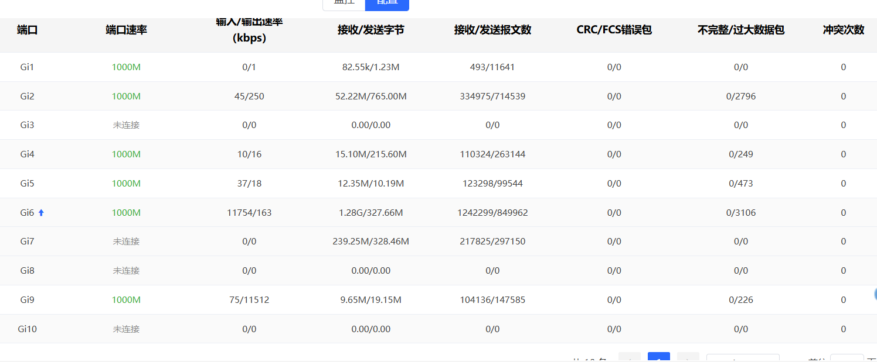Image resolution: width=877 pixels, height=362 pixels.
Task: Open the page size dropdown
Action: pos(742,358)
